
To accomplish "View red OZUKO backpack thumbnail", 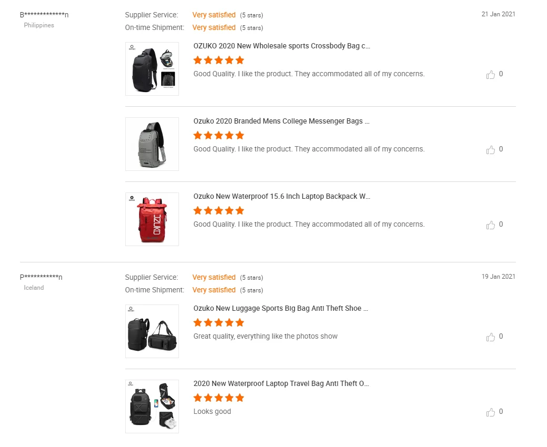I will [x=152, y=219].
